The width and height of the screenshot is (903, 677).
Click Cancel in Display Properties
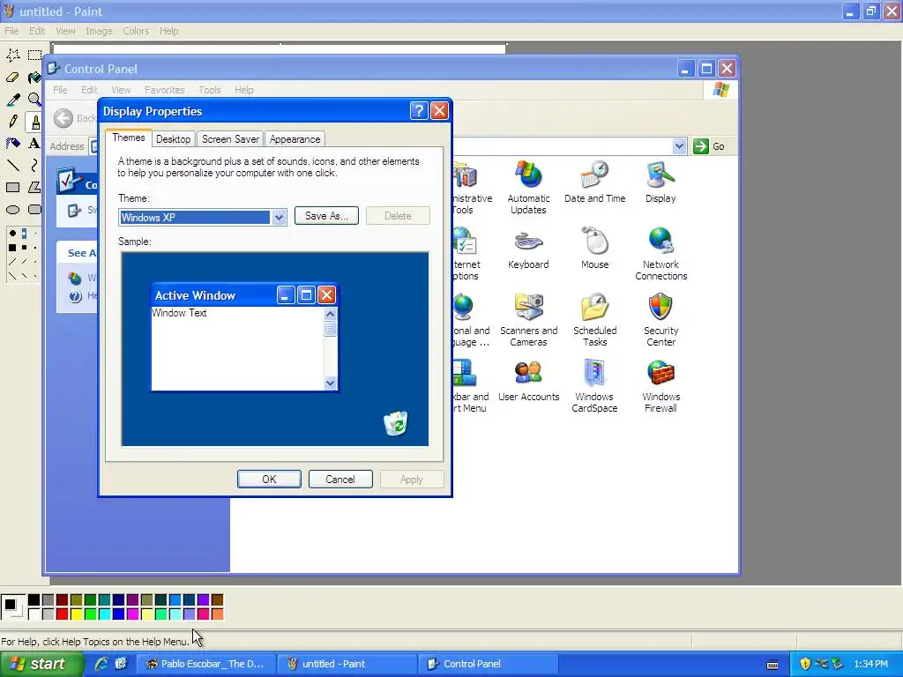(x=340, y=479)
